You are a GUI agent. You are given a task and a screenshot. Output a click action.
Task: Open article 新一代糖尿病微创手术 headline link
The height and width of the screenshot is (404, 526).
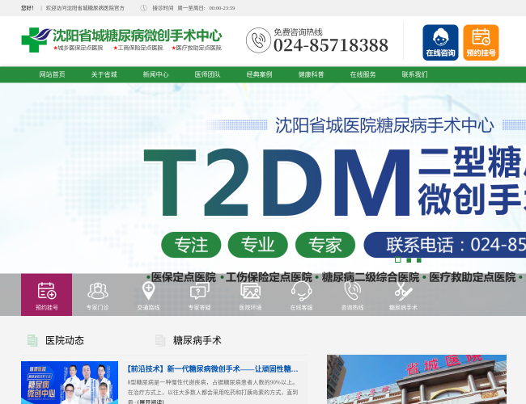tap(213, 368)
